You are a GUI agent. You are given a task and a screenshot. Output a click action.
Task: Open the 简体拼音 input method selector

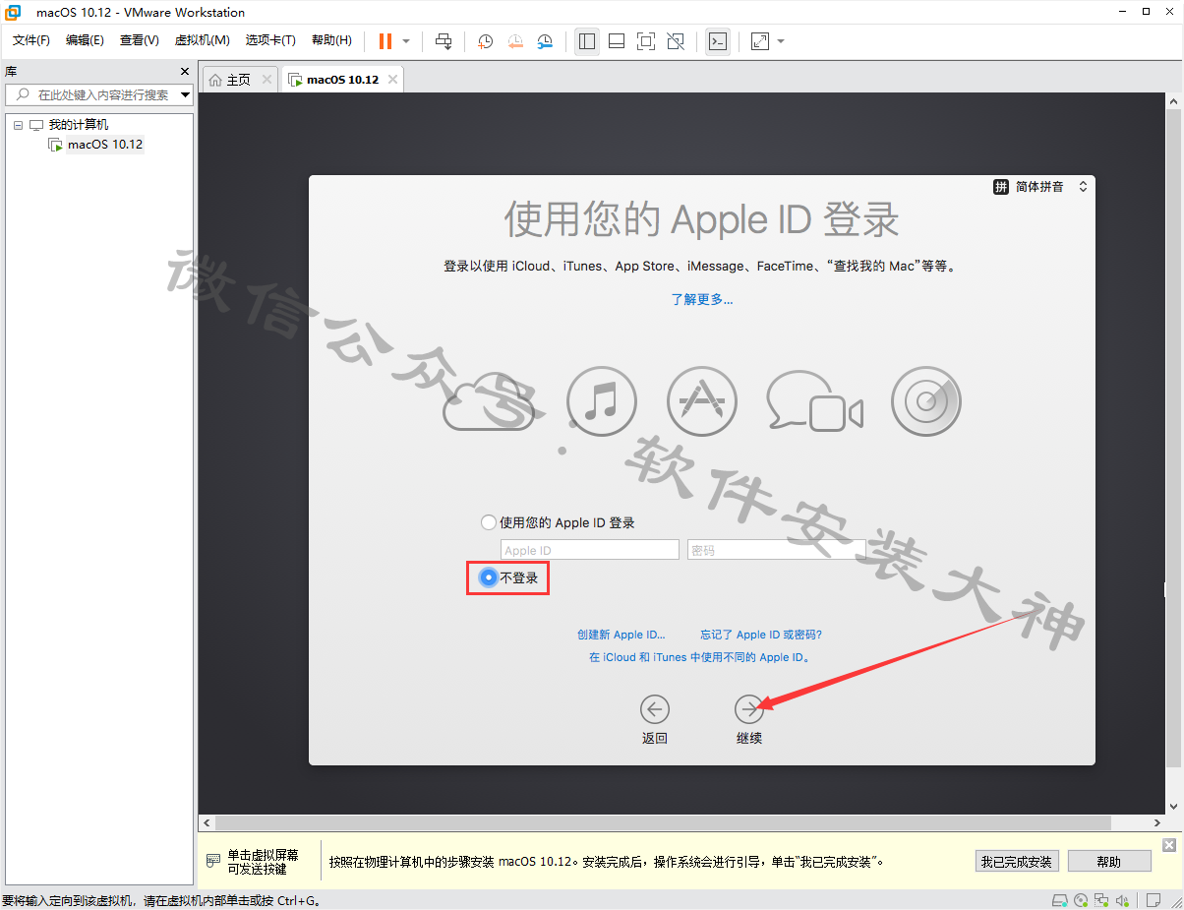[x=1040, y=187]
